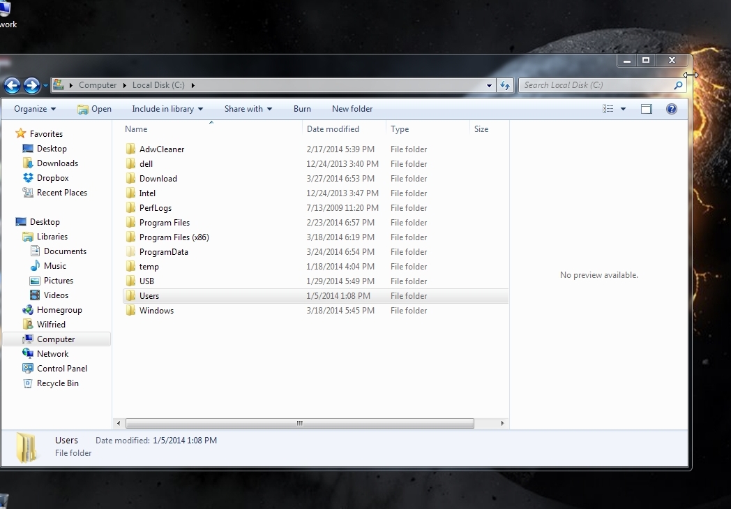Select the Users folder row
Screen dimensions: 731x509
pos(315,296)
